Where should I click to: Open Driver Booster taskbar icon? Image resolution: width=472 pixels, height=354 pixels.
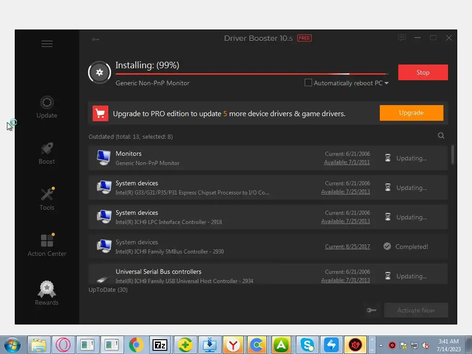(355, 345)
